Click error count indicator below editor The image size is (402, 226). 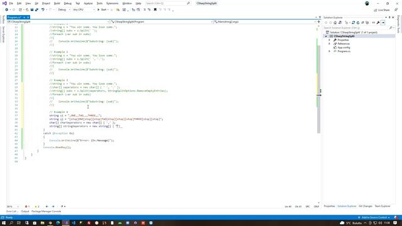click(x=27, y=207)
